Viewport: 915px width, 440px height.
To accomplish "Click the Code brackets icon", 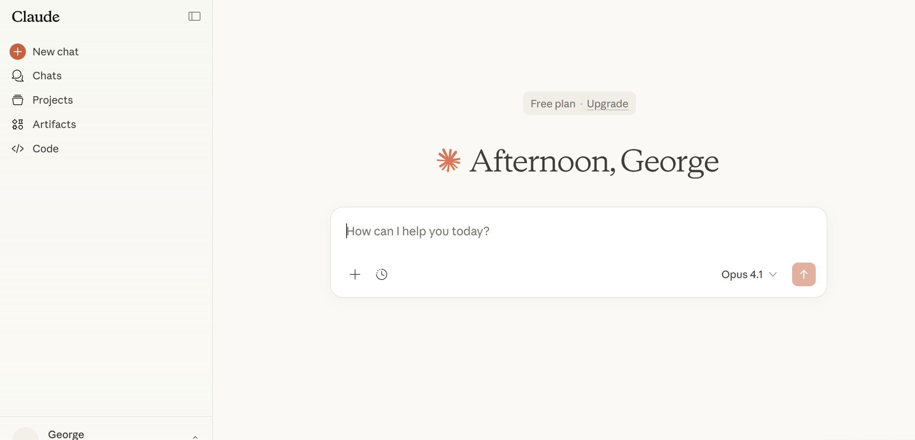I will [18, 149].
